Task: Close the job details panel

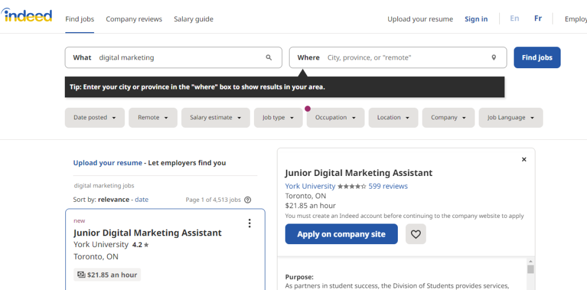Action: click(x=524, y=159)
